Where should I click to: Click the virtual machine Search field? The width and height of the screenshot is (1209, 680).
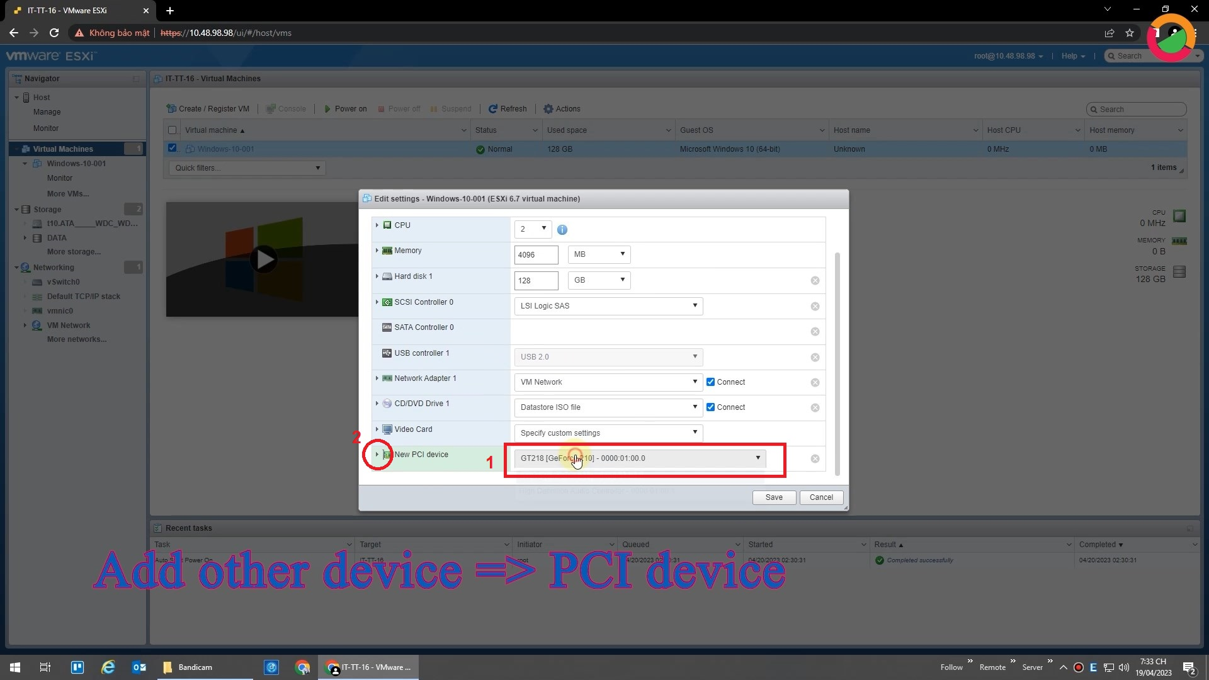click(1135, 109)
